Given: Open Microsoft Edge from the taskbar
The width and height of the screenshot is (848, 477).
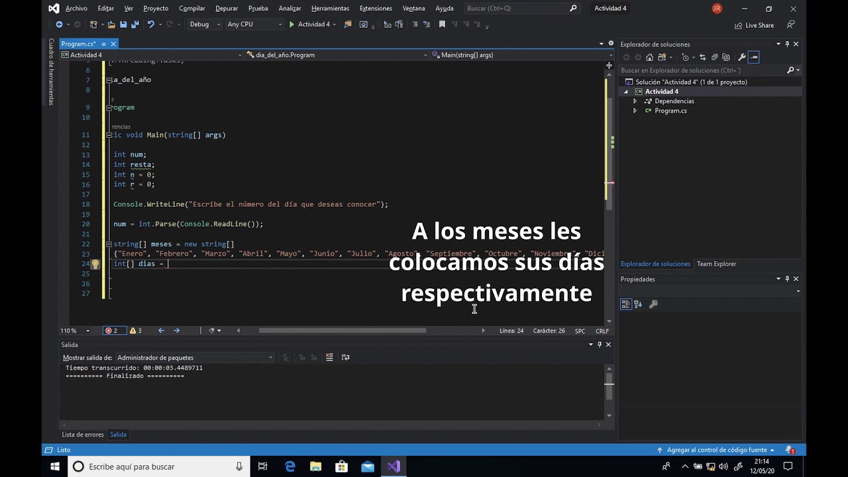Looking at the screenshot, I should 290,466.
